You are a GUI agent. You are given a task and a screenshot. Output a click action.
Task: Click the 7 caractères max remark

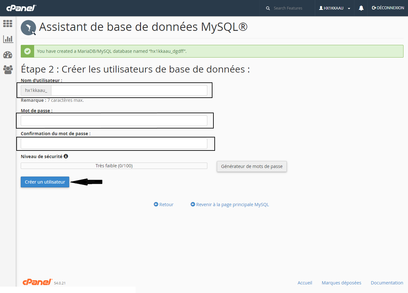[x=52, y=100]
